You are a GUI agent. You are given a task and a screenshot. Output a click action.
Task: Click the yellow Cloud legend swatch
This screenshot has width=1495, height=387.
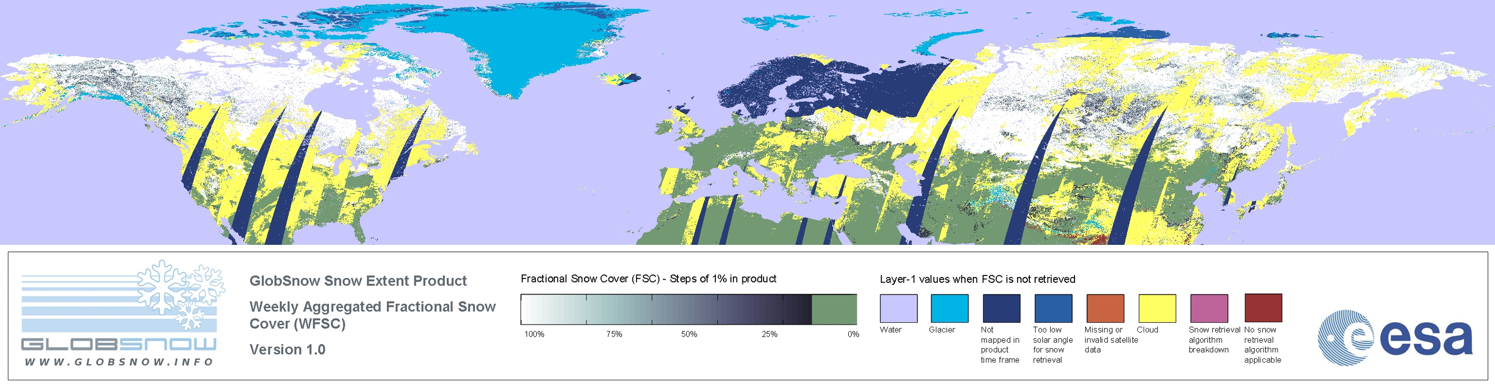[x=1157, y=308]
